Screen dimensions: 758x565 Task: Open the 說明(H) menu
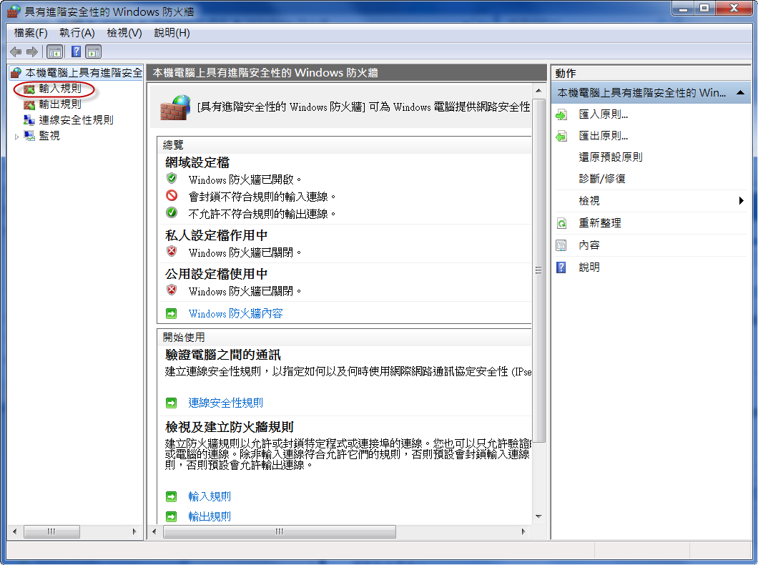pyautogui.click(x=172, y=33)
